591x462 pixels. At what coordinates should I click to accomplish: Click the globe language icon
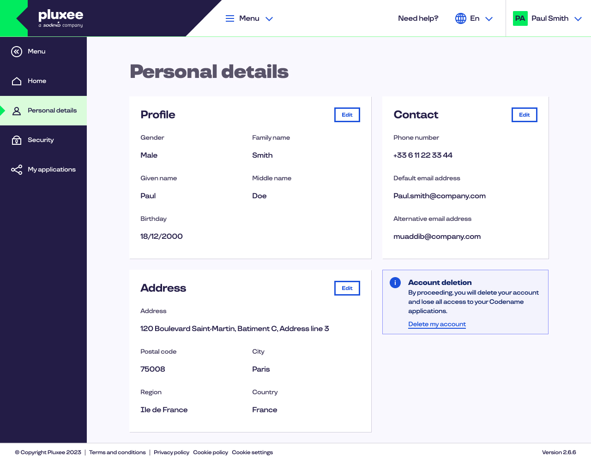460,18
